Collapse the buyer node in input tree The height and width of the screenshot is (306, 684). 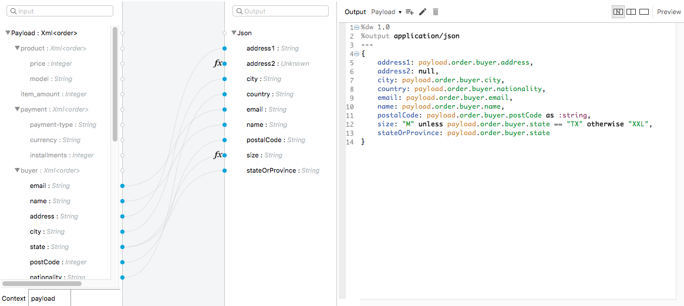(x=17, y=170)
